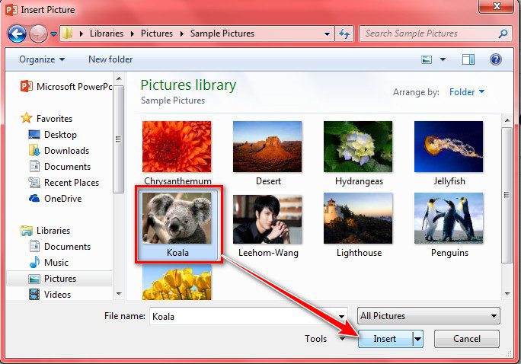The image size is (521, 364).
Task: Select the Koala picture thumbnail
Action: (177, 219)
